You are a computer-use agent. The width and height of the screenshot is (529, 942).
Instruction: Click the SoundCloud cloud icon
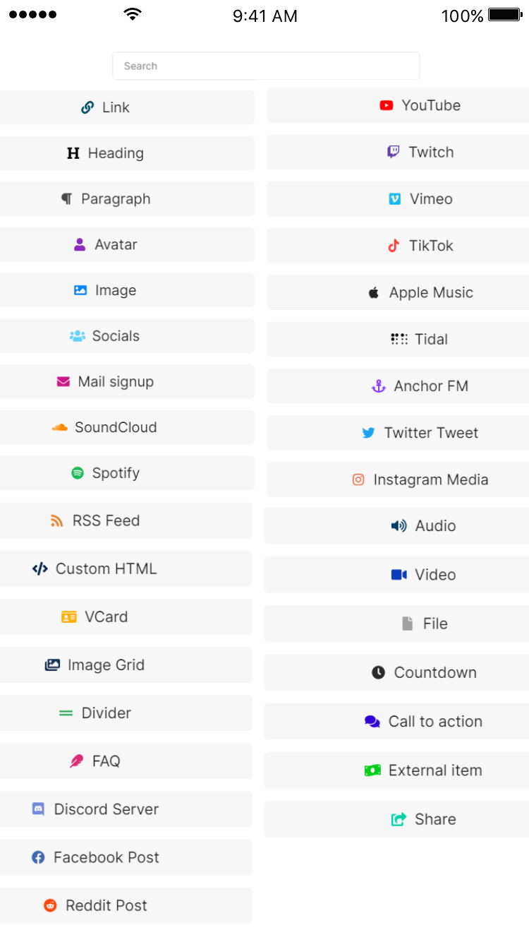click(60, 427)
